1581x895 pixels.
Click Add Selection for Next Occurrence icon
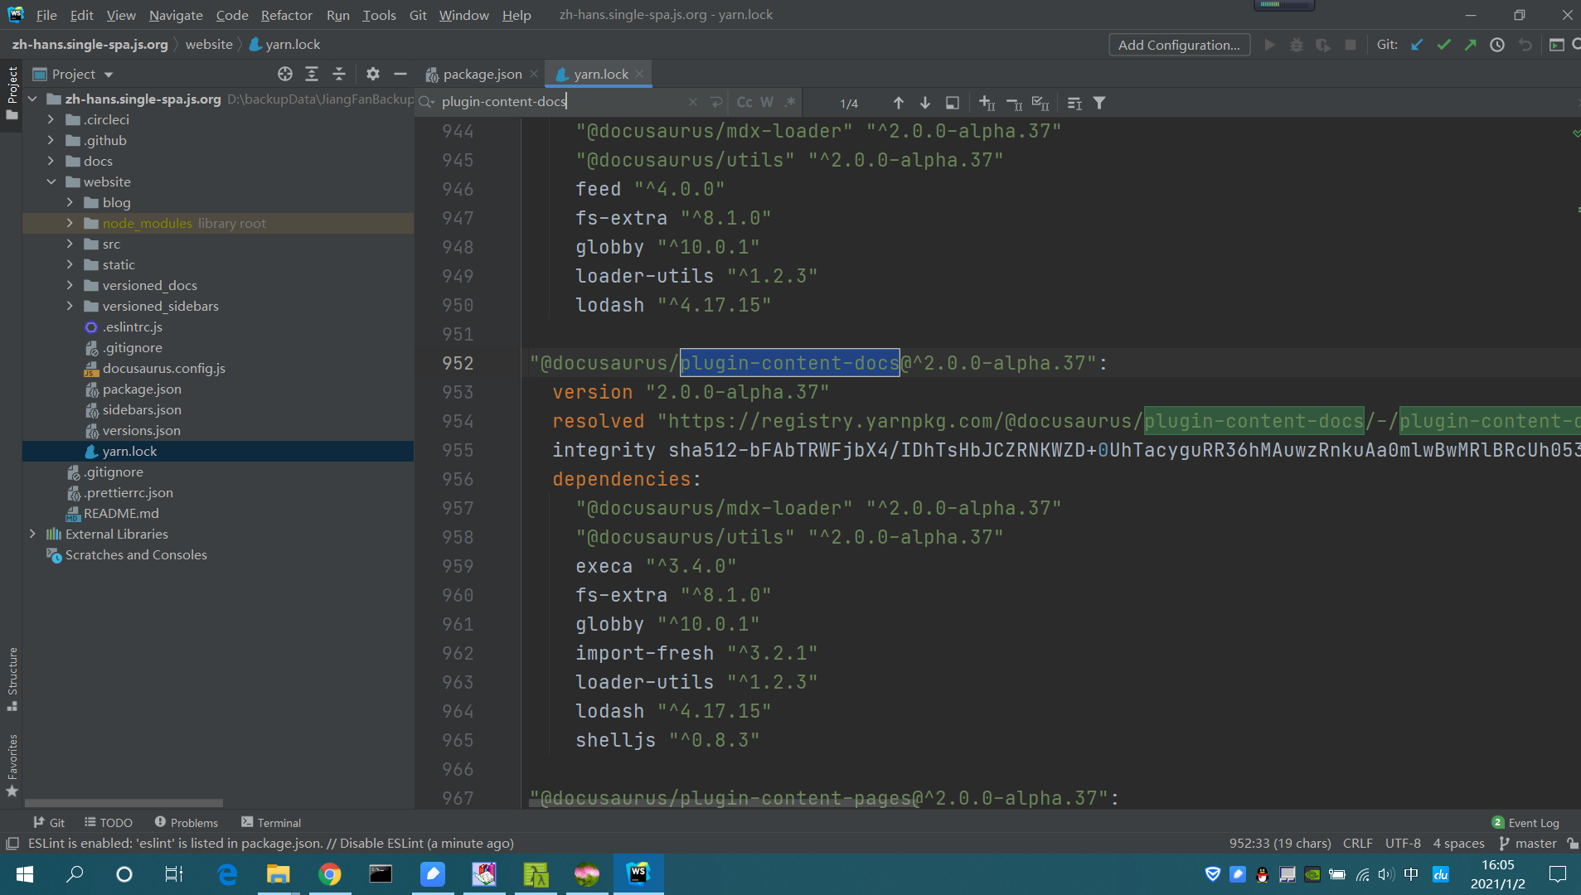987,103
